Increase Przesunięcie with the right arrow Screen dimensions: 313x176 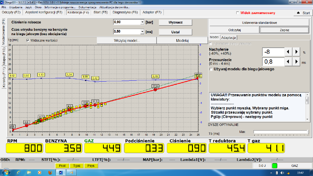(296, 62)
